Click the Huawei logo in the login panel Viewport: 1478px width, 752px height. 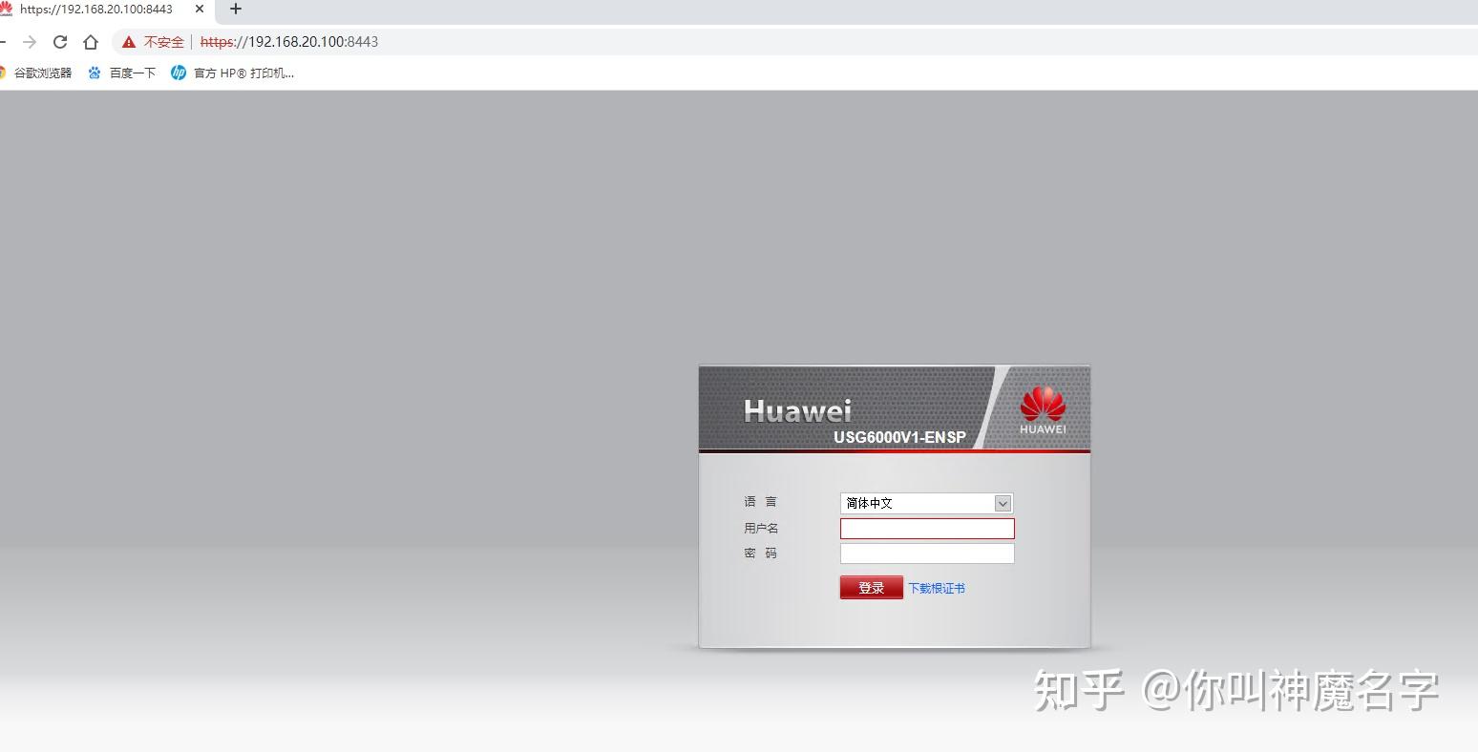pos(1042,409)
